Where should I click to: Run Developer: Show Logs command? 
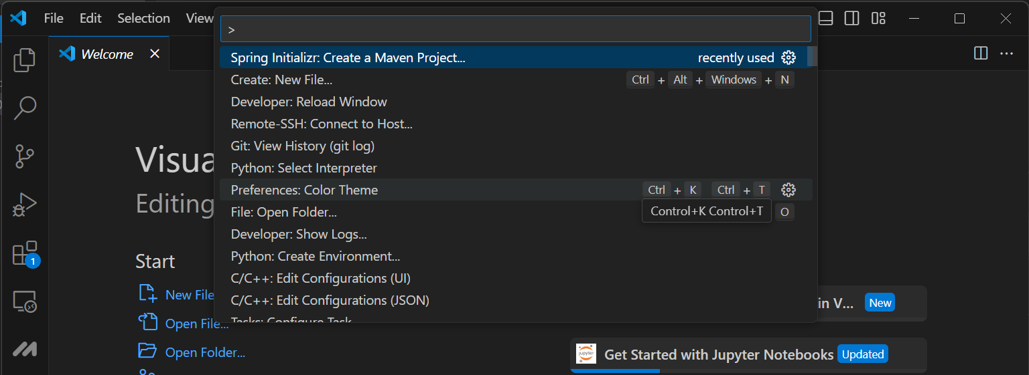pyautogui.click(x=516, y=234)
